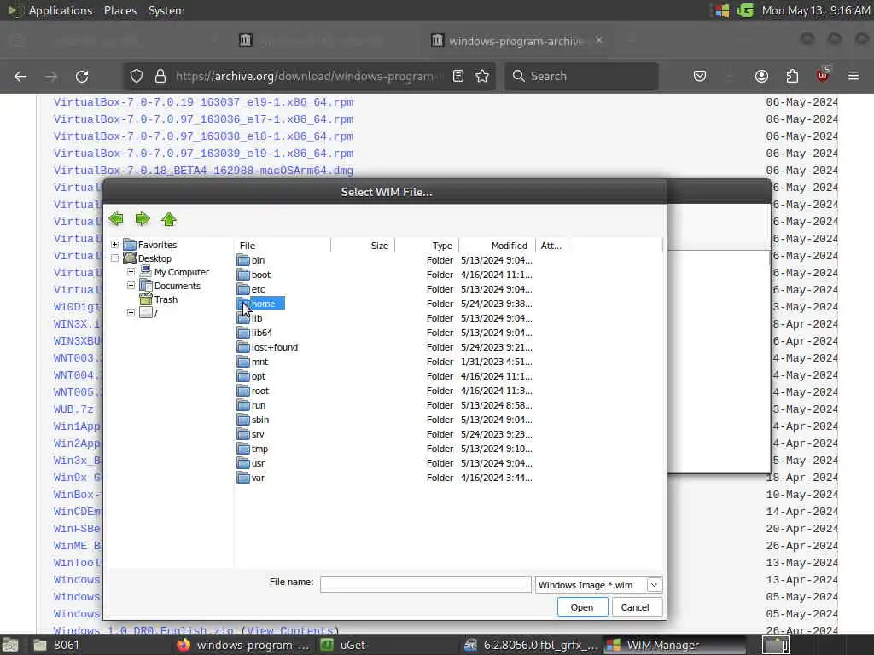Select the Favorites folder icon in tree
The height and width of the screenshot is (655, 874).
click(x=130, y=245)
